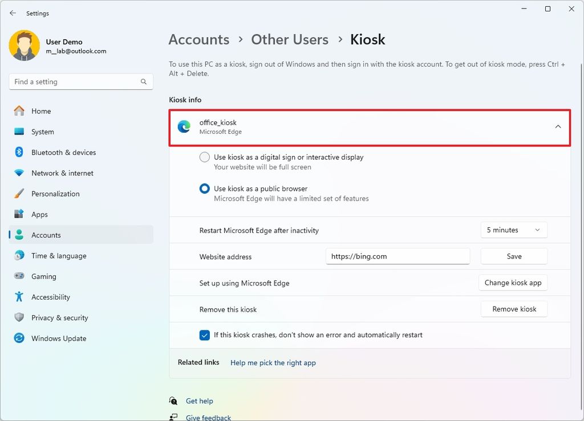Open the Give feedback link
The image size is (584, 421).
click(x=208, y=418)
